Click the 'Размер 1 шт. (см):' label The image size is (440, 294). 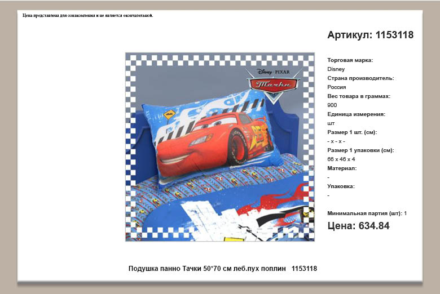click(352, 132)
